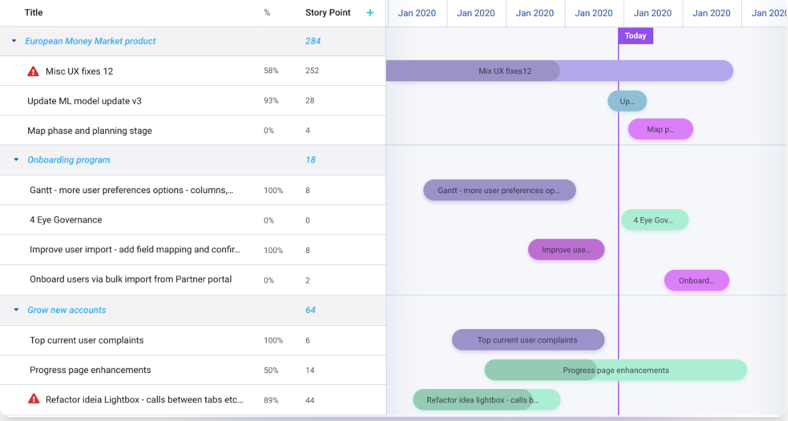Click the Story Point column header
This screenshot has height=421, width=788.
[x=327, y=13]
